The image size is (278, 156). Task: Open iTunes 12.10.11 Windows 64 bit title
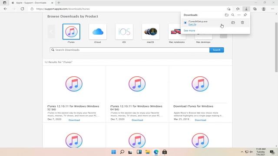pyautogui.click(x=136, y=108)
